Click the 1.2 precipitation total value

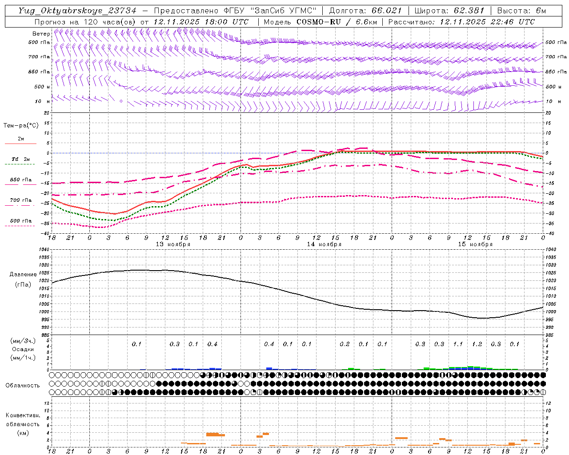477,344
